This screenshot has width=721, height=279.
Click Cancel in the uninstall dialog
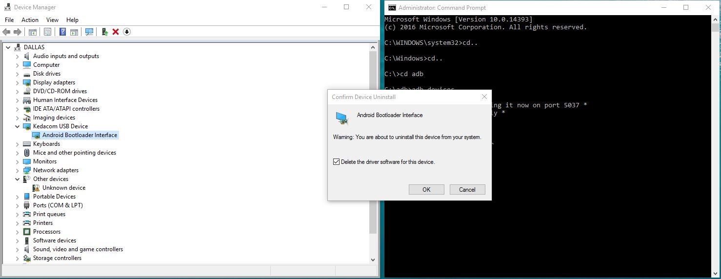tap(467, 190)
